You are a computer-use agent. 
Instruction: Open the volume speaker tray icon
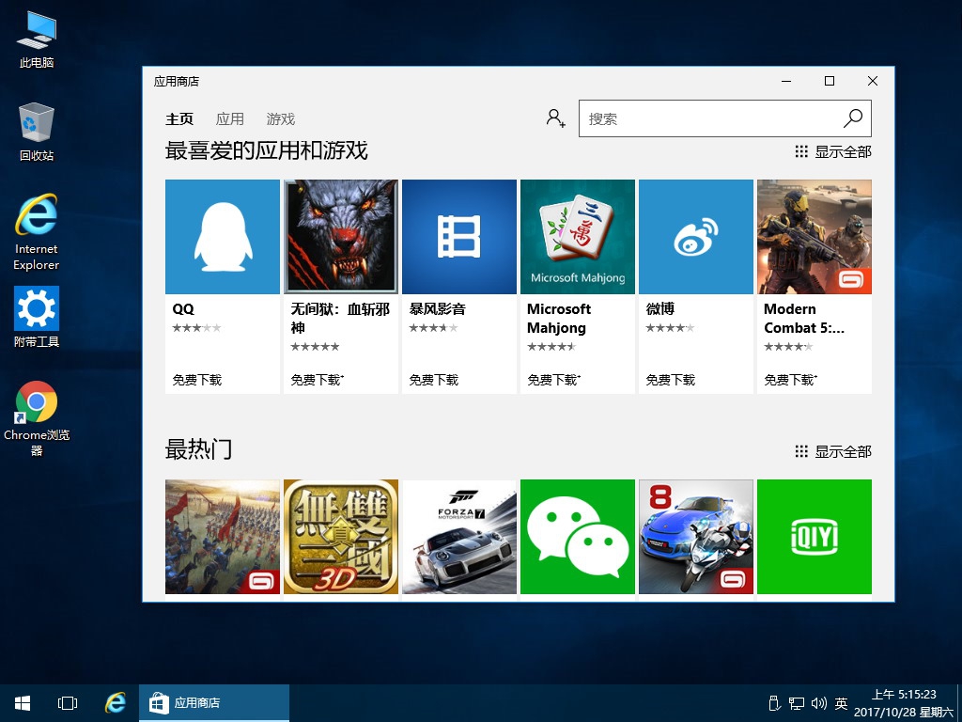click(819, 703)
